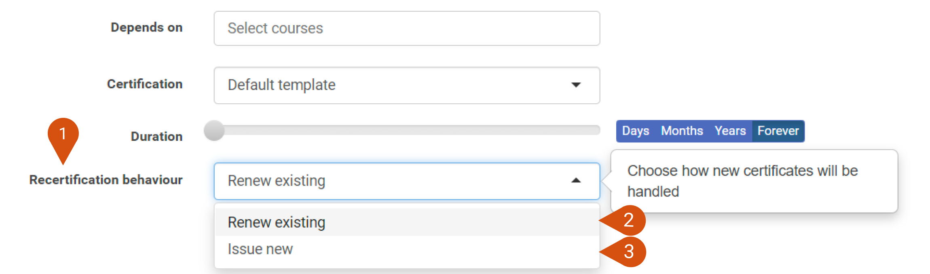This screenshot has height=274, width=930.
Task: Select Days as duration unit
Action: point(636,131)
